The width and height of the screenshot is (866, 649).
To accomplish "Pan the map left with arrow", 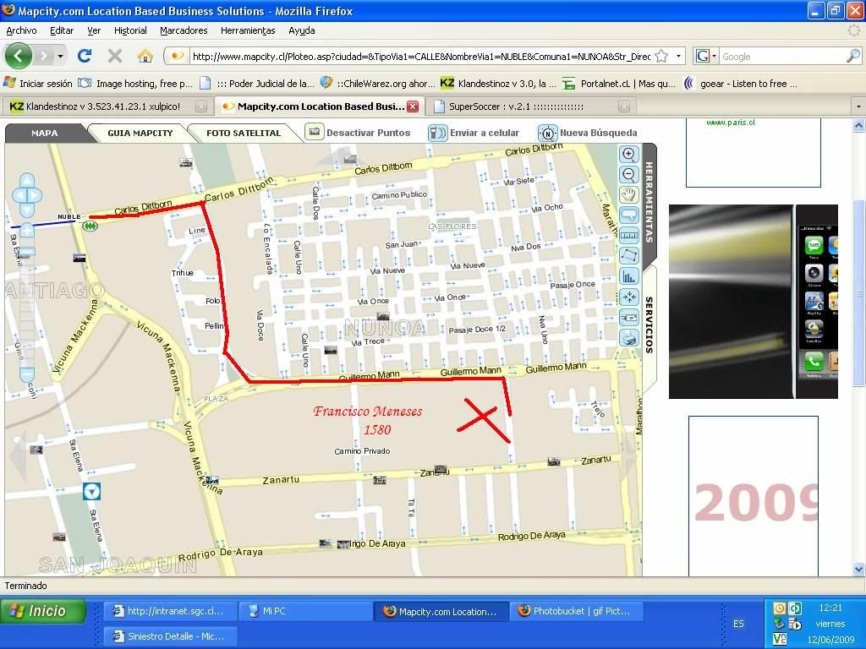I will [x=19, y=195].
